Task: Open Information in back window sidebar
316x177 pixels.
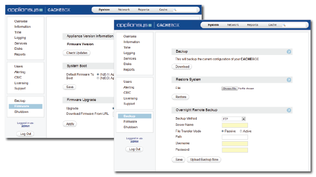Action: pyautogui.click(x=23, y=27)
